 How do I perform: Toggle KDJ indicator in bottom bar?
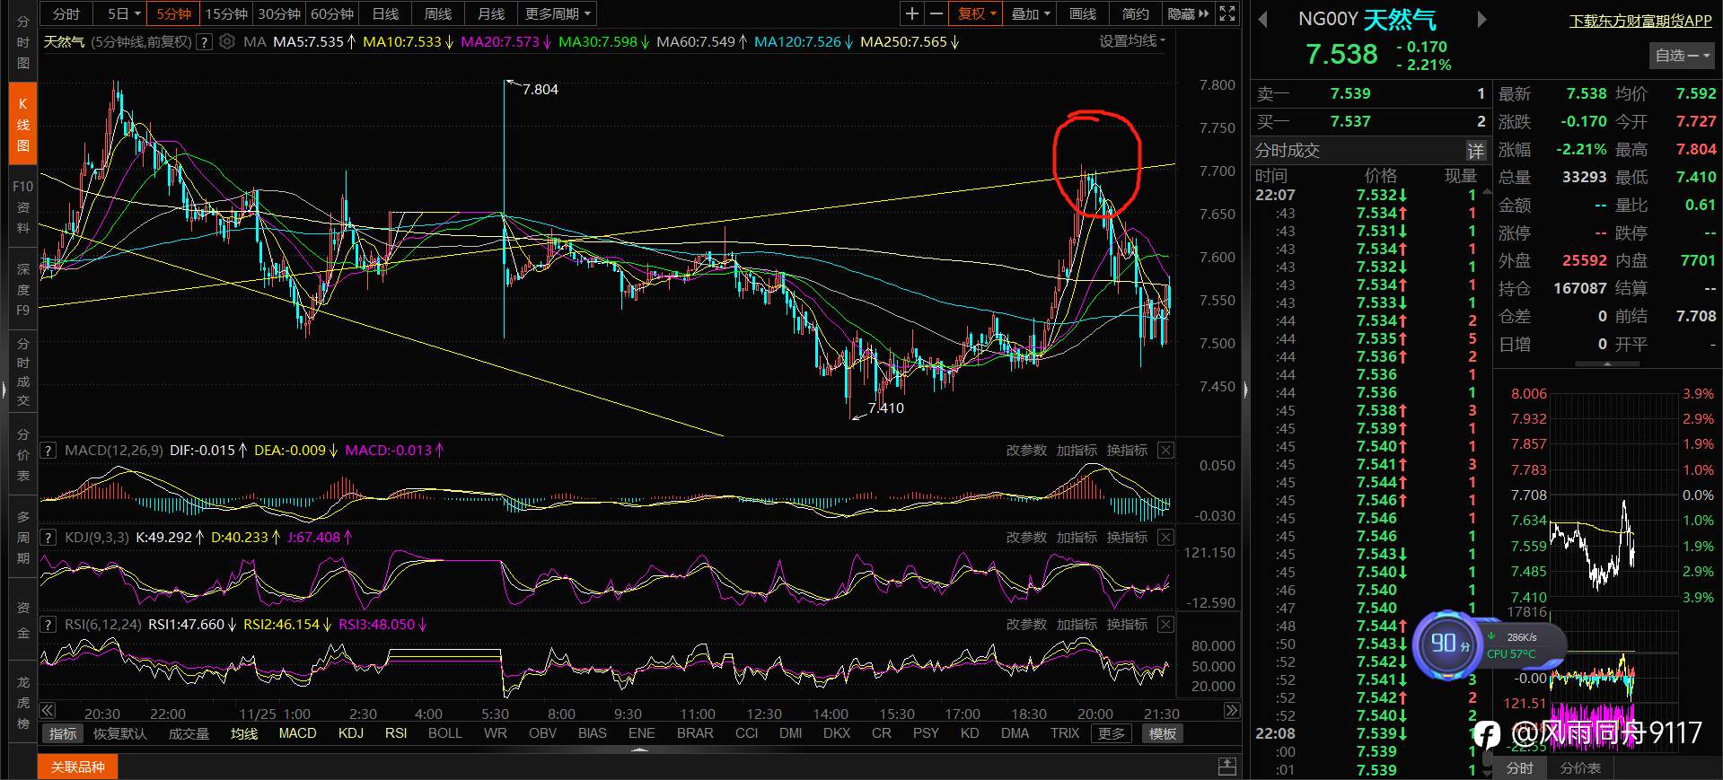point(351,733)
